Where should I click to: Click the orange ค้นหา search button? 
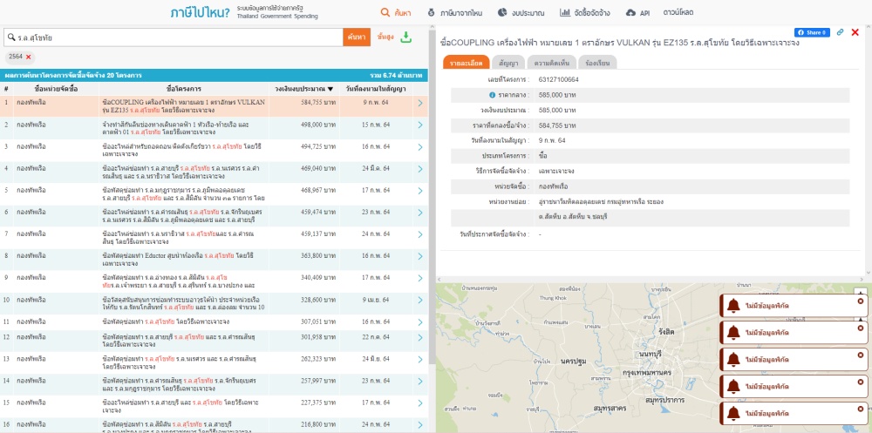pyautogui.click(x=356, y=37)
